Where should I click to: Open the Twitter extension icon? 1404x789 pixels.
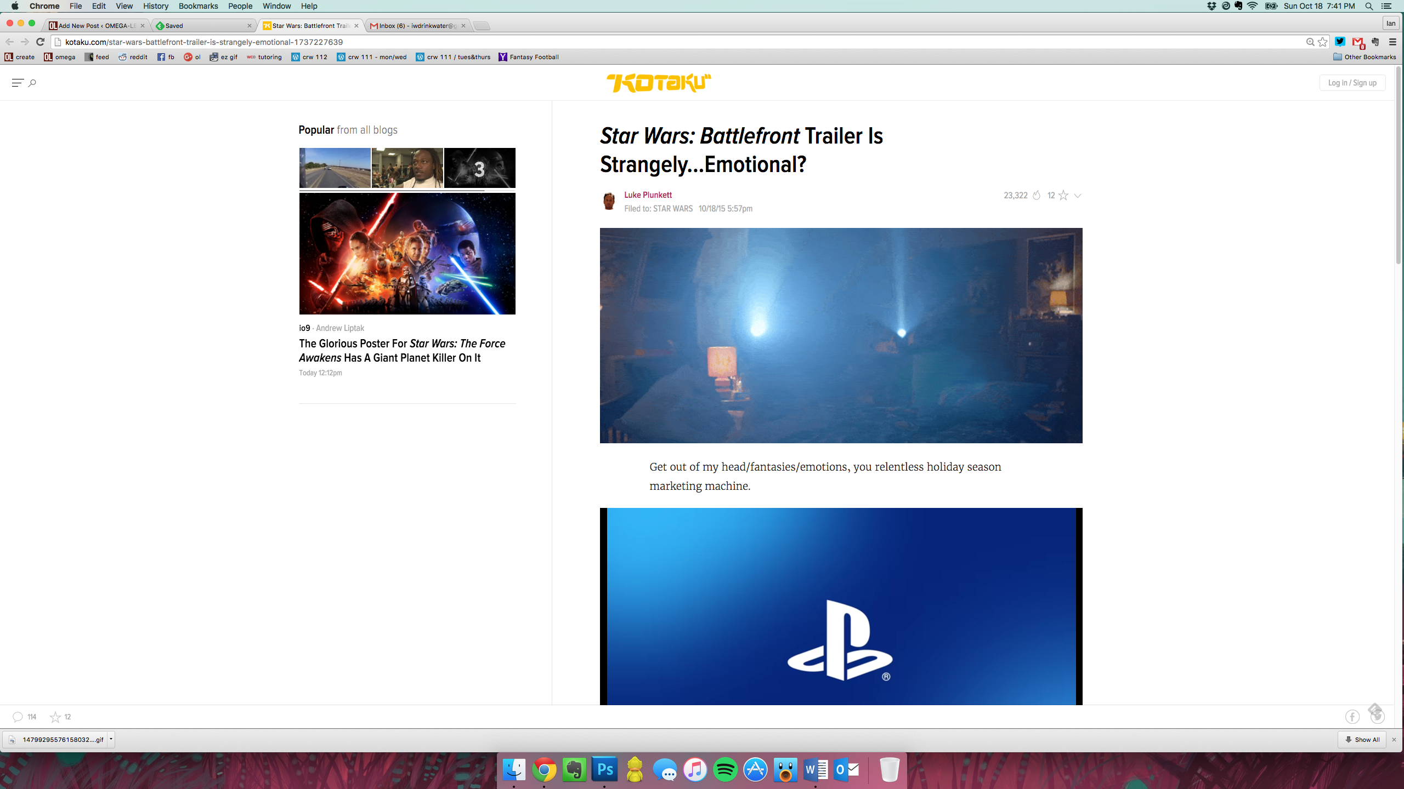pyautogui.click(x=1340, y=42)
